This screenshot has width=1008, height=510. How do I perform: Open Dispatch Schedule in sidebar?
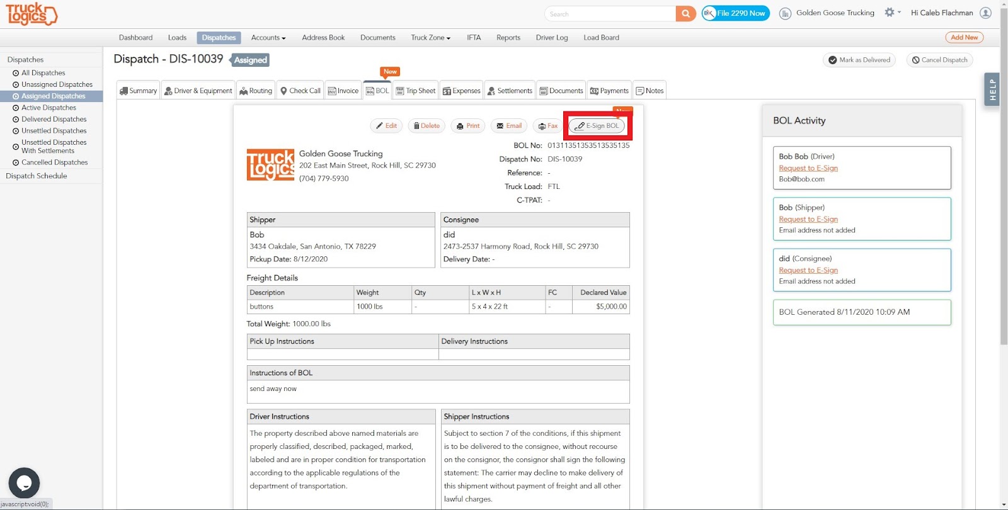click(37, 176)
